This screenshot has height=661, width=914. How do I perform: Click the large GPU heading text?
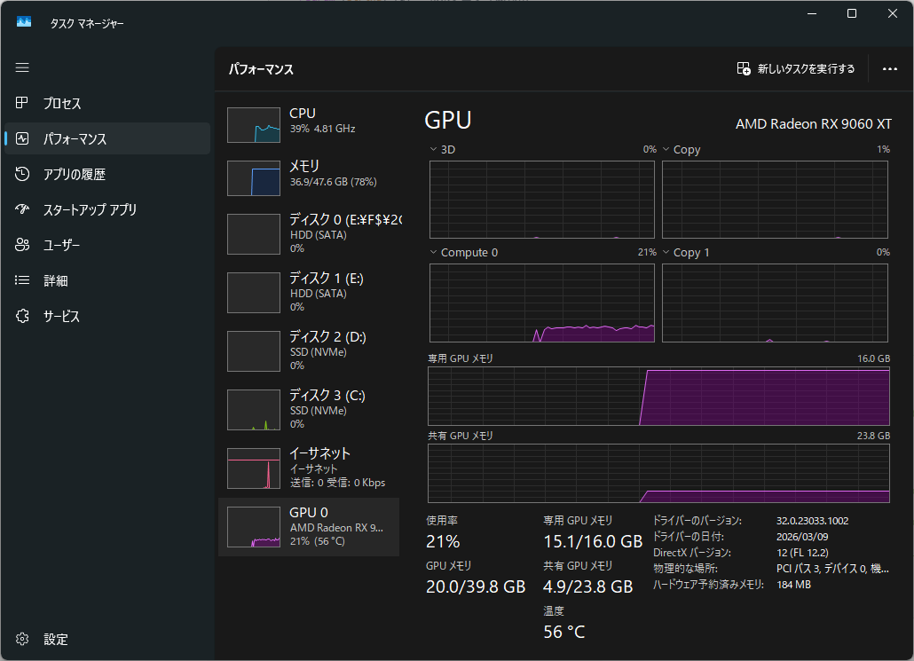pos(447,121)
